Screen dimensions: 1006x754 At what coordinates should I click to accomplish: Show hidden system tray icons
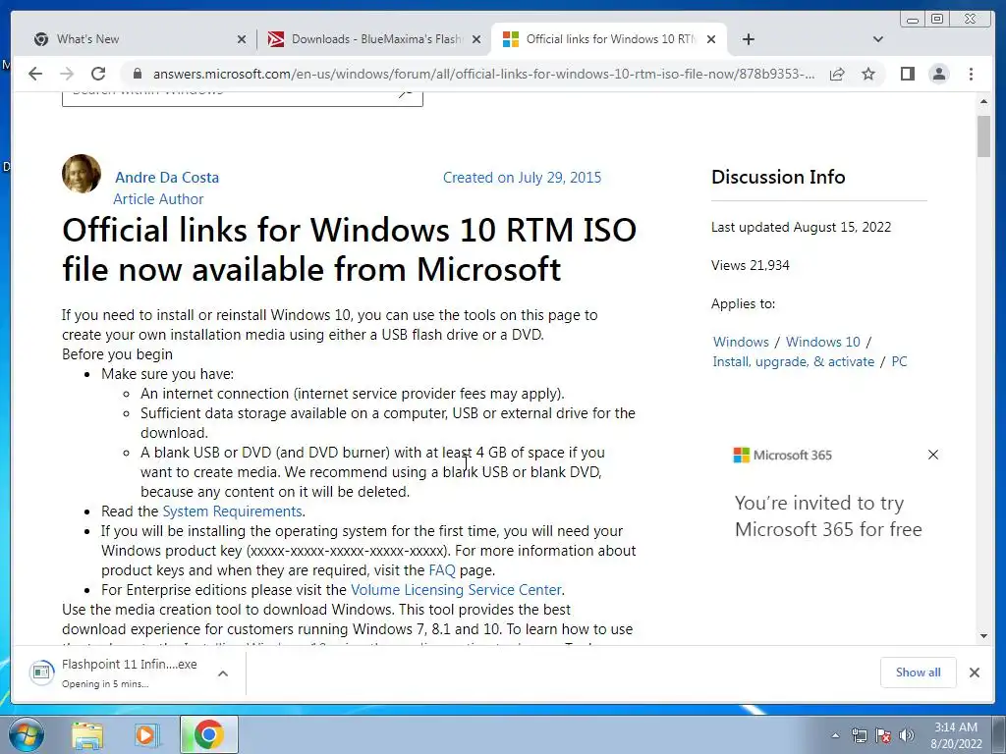point(835,735)
